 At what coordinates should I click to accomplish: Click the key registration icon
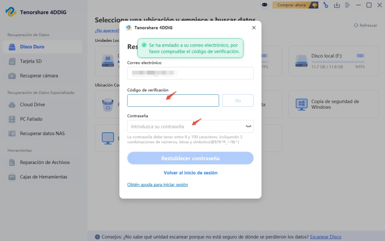pos(326,5)
